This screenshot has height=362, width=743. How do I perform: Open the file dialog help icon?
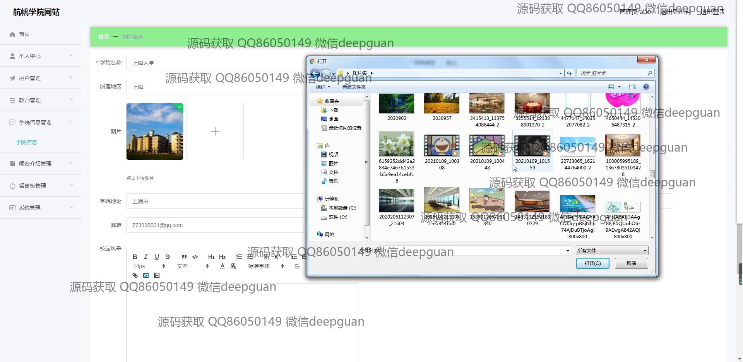(x=646, y=87)
